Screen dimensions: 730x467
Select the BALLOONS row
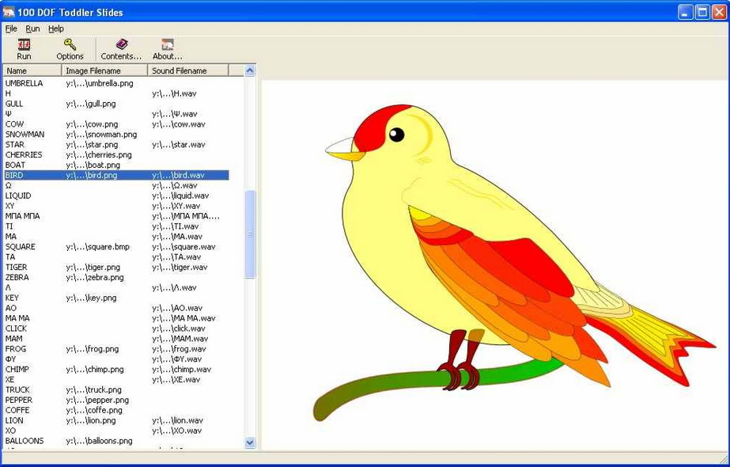click(x=116, y=441)
